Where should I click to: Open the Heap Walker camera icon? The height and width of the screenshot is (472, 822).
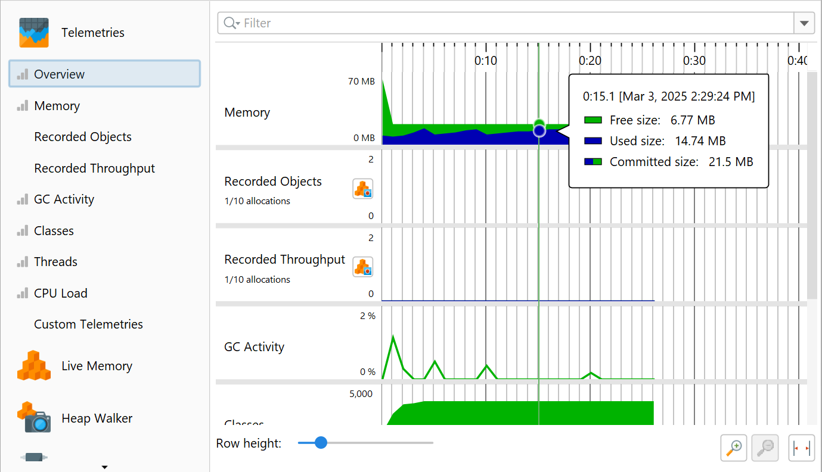point(33,418)
